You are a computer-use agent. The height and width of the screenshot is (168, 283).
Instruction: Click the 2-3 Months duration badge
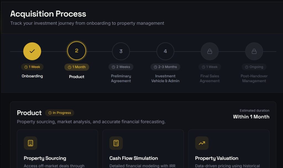(x=165, y=67)
